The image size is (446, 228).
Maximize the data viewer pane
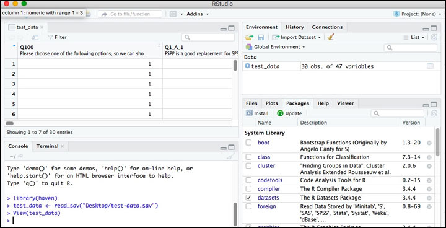[x=231, y=28]
